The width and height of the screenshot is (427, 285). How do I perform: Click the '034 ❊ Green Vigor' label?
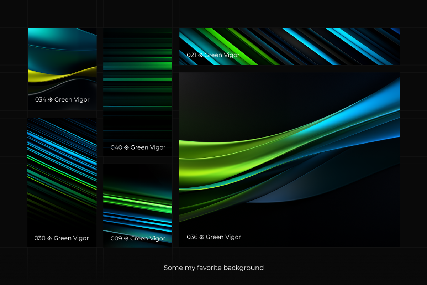click(62, 100)
